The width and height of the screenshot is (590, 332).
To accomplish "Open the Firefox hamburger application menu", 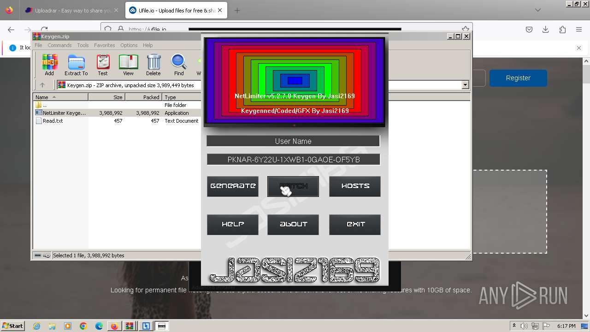I will (x=579, y=30).
